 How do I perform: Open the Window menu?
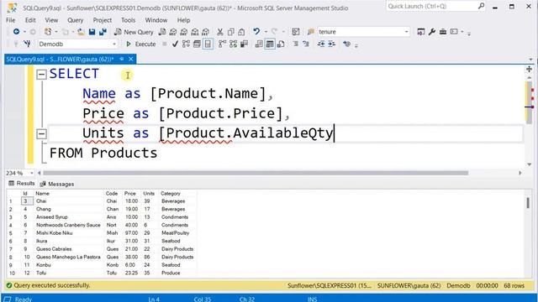point(156,20)
